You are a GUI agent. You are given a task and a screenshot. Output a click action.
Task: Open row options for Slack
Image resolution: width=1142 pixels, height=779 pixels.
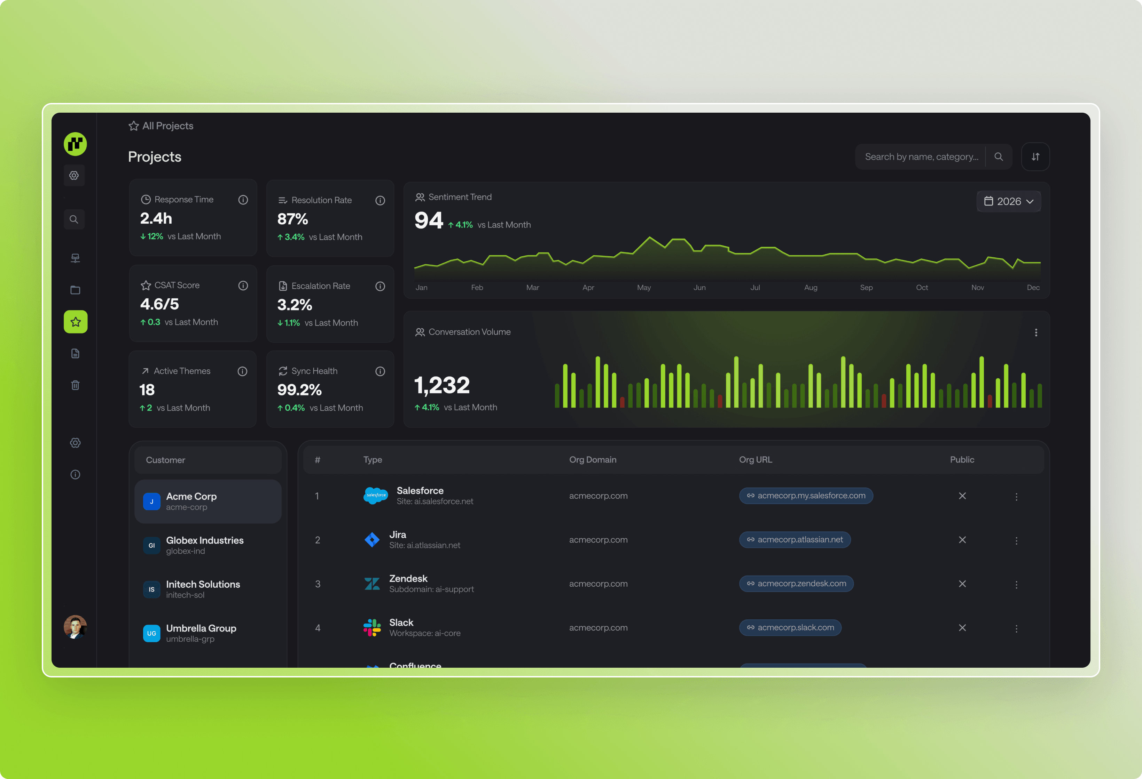(1017, 629)
